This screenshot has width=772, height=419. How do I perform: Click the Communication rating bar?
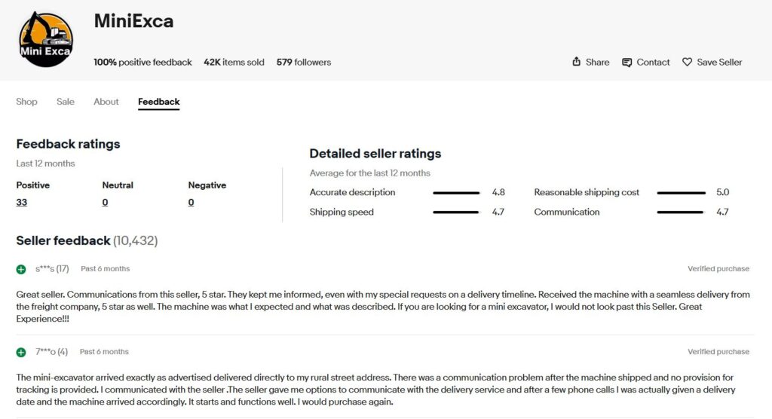pyautogui.click(x=681, y=213)
